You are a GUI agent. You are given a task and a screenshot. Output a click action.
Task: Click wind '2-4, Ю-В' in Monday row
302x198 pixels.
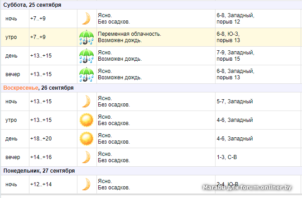coord(227,184)
